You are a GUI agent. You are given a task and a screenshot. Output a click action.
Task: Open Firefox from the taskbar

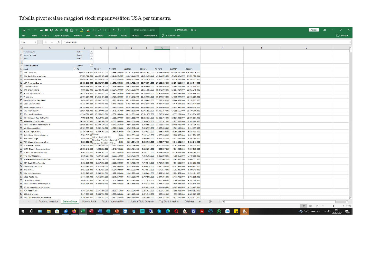tap(74, 211)
